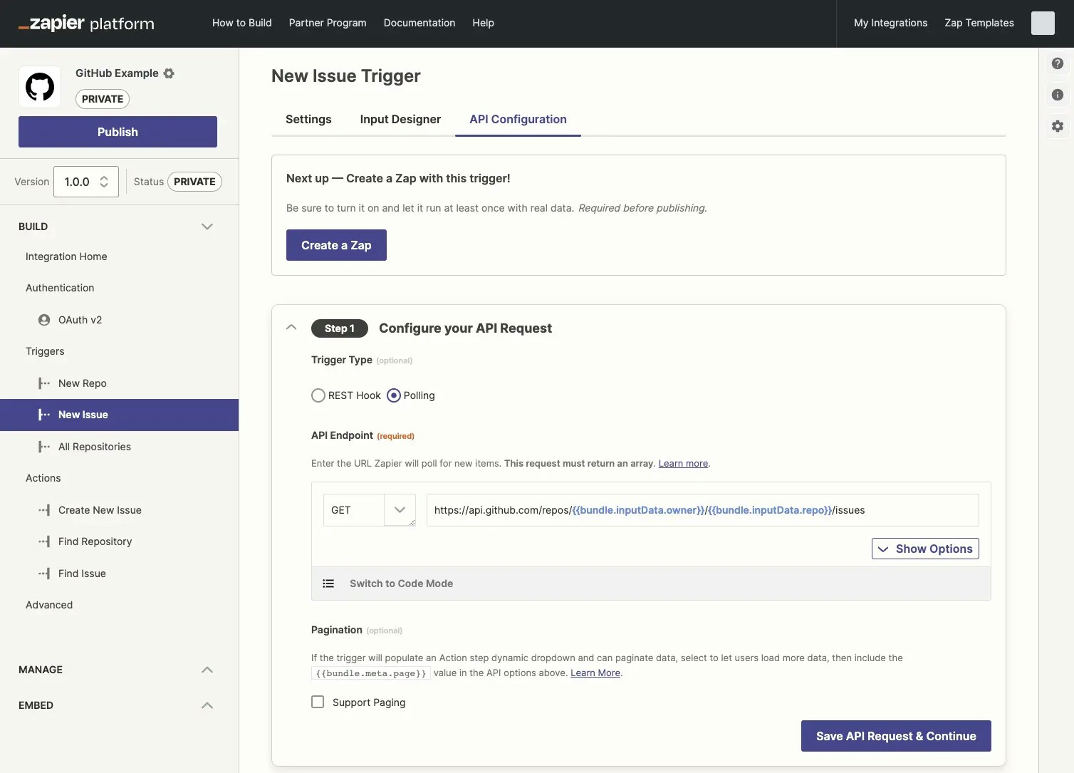1074x773 pixels.
Task: Expand Show Options for the request
Action: 925,549
